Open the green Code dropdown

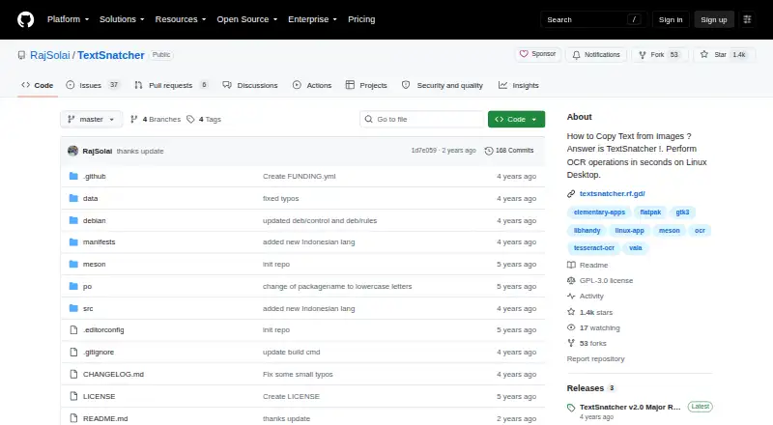click(516, 120)
